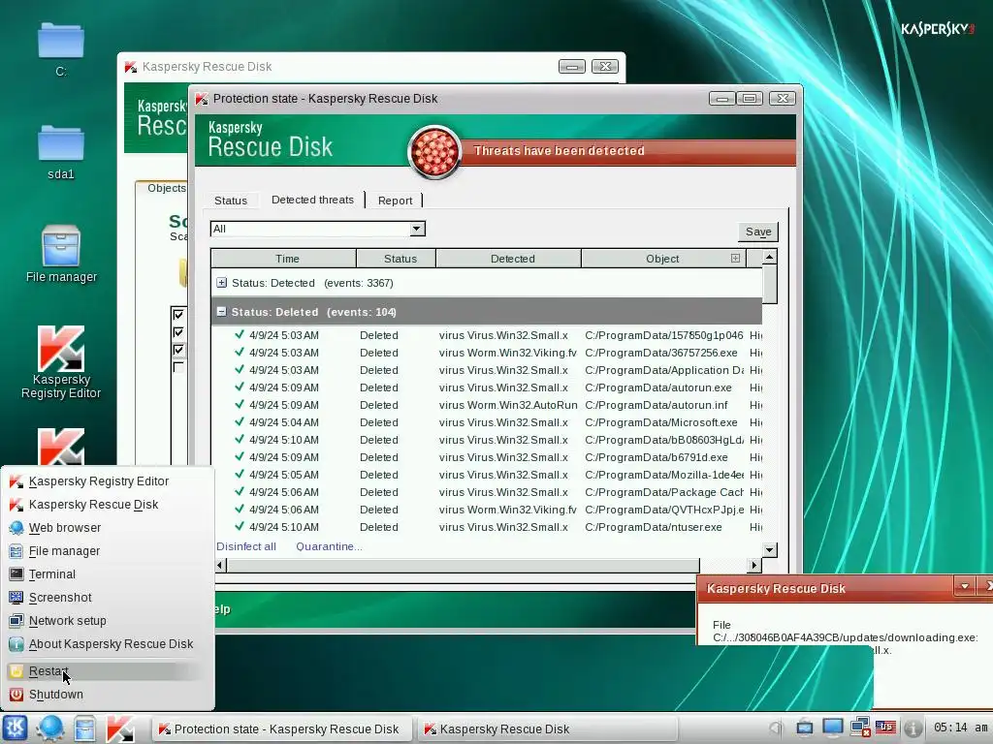Select row with C:/ProgramData/b6791d.exe
This screenshot has height=744, width=993.
coord(487,457)
